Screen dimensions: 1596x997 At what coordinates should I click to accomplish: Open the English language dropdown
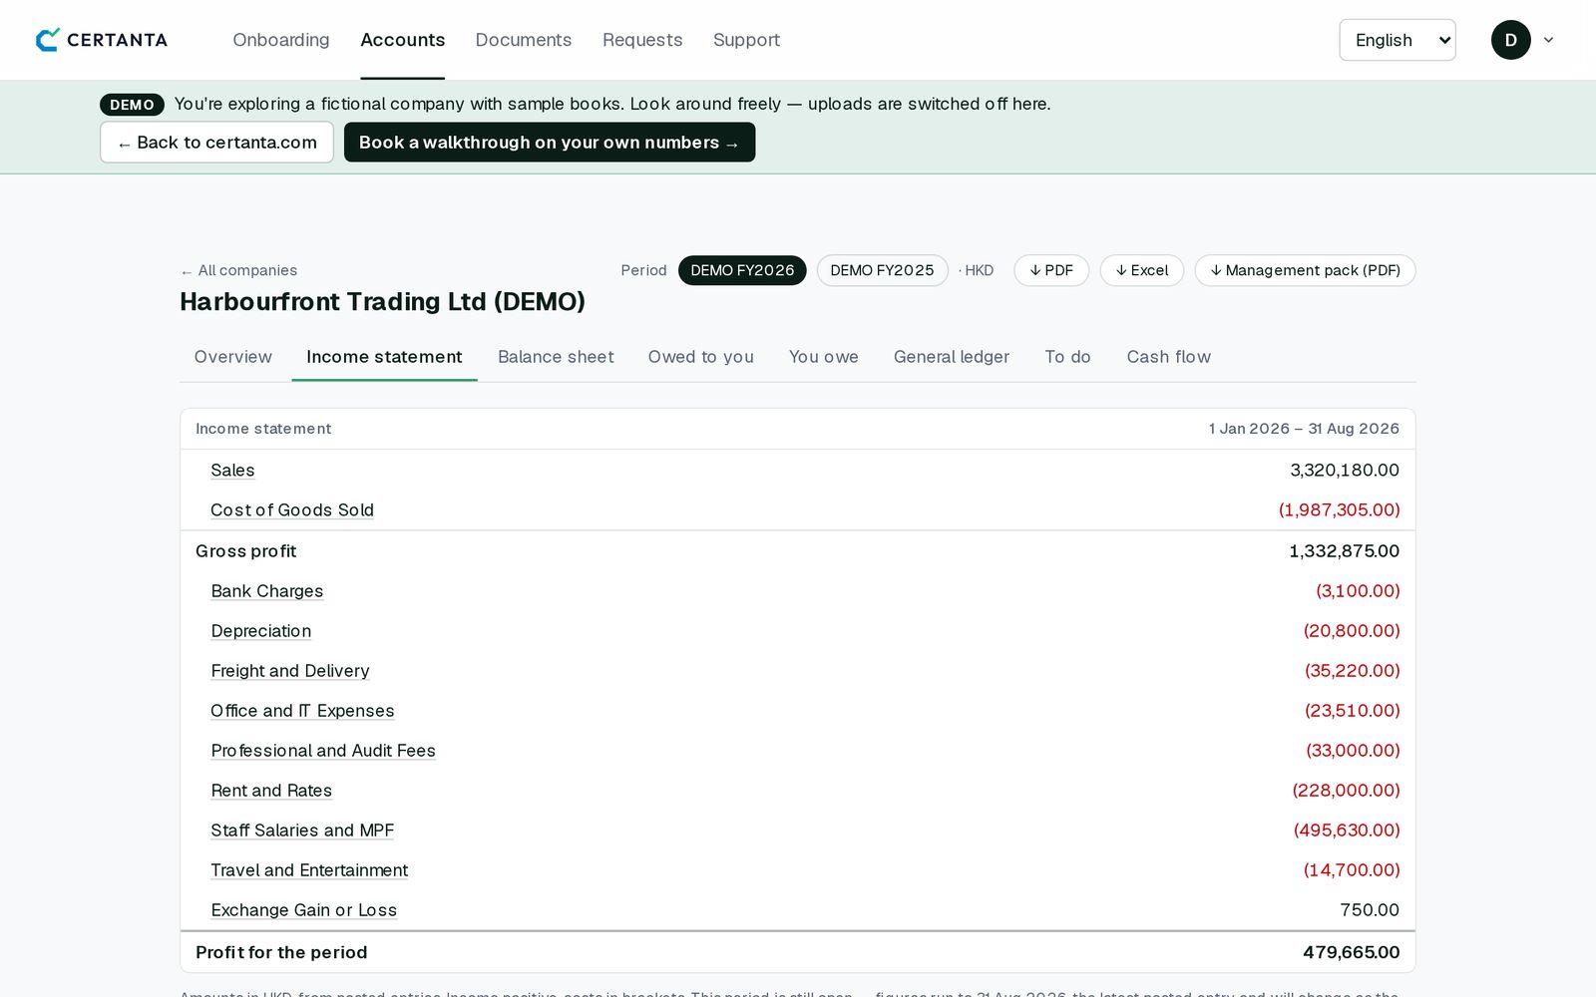(1396, 40)
